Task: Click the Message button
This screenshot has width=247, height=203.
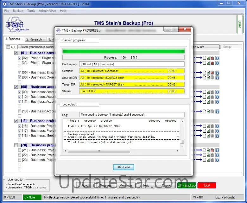Action: [105, 185]
